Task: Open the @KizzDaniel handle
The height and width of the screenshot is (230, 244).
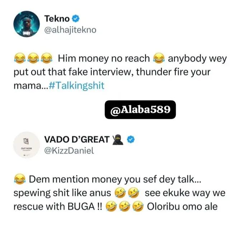Action: point(69,150)
